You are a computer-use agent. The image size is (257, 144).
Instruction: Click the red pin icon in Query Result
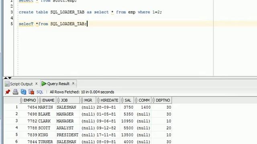click(8, 92)
